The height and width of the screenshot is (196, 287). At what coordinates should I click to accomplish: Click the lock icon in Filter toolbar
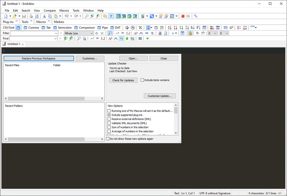[190, 33]
